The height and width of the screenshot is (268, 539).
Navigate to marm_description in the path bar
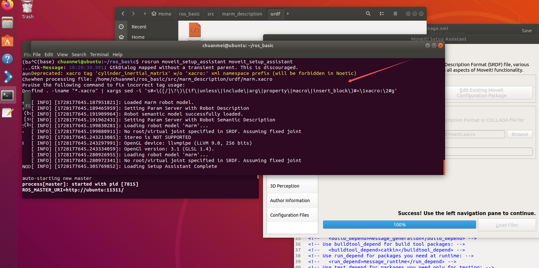point(242,14)
